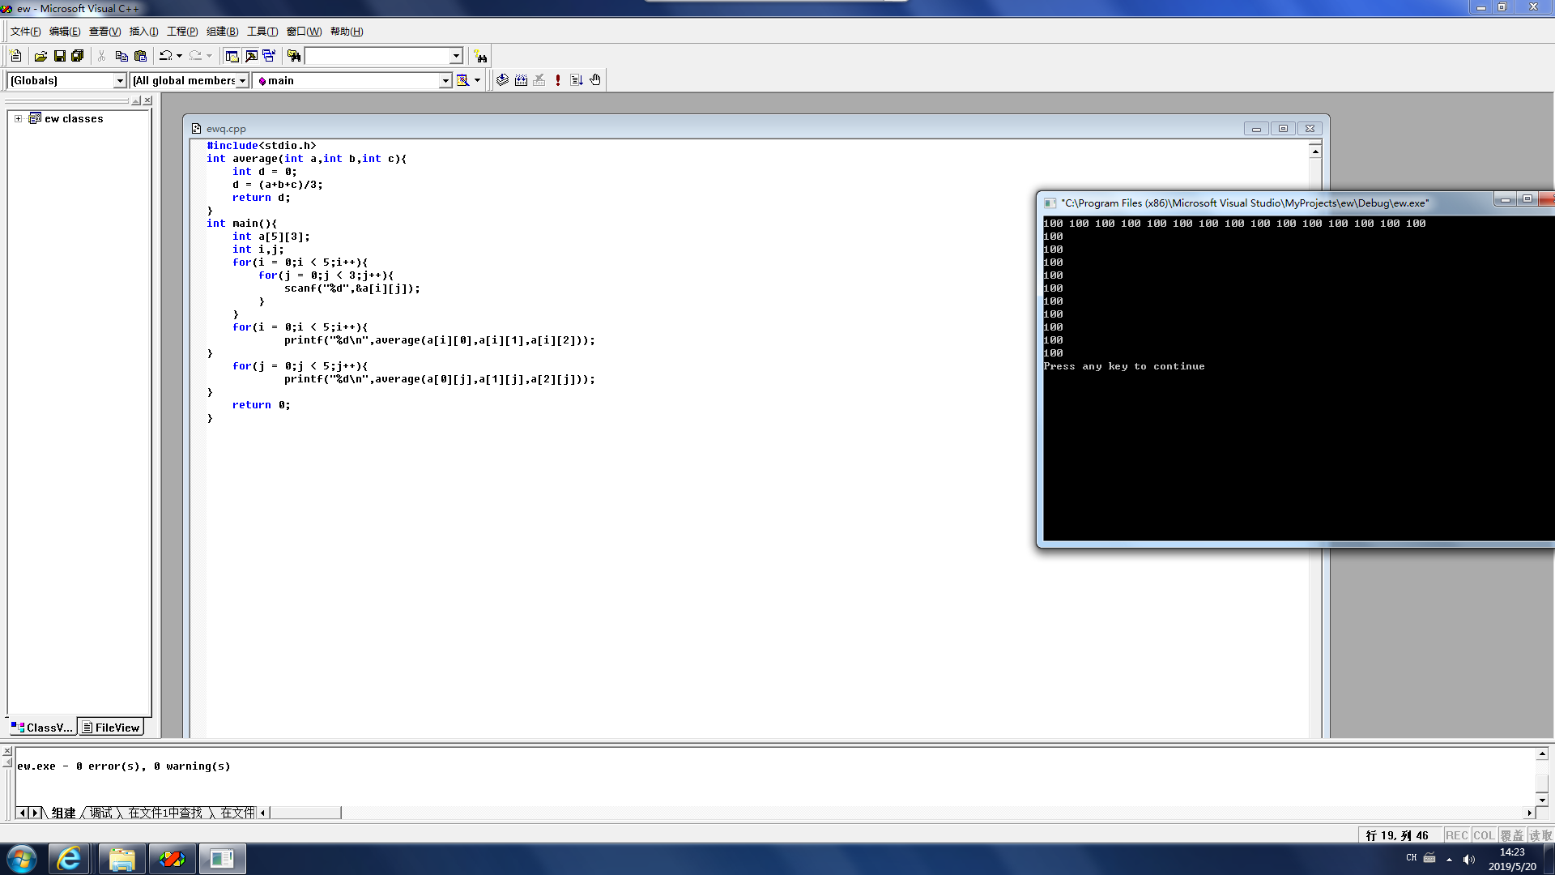Image resolution: width=1555 pixels, height=875 pixels.
Task: Click the red Execute Program exclamation icon
Action: 558,80
